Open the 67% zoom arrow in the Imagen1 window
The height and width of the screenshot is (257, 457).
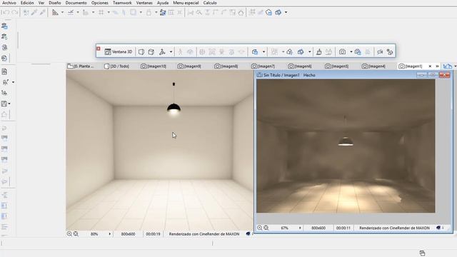300,228
